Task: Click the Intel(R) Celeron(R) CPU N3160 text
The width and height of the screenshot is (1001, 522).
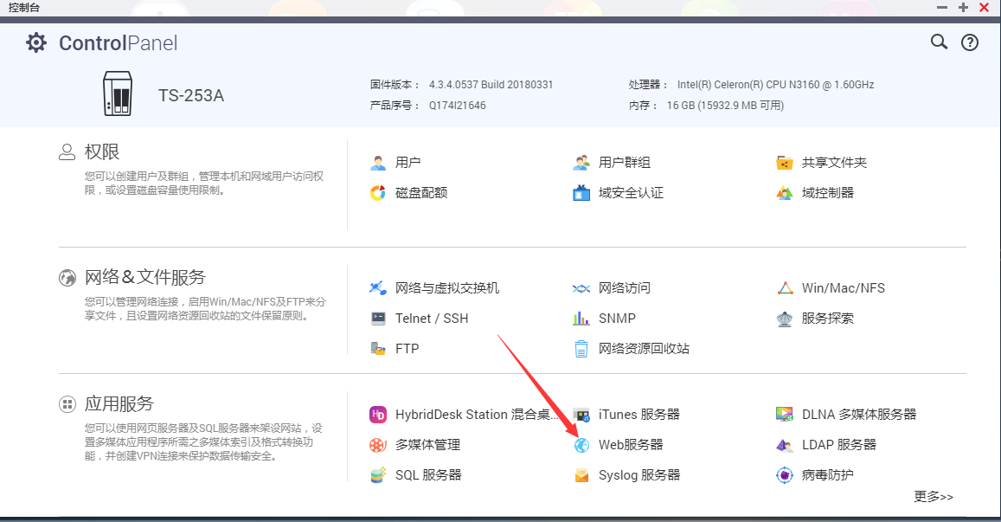Action: tap(776, 84)
